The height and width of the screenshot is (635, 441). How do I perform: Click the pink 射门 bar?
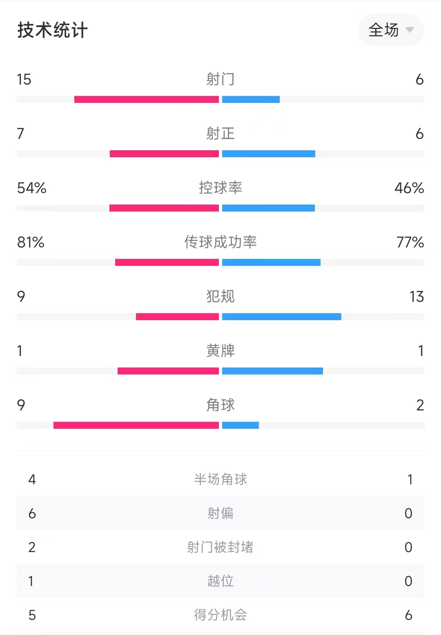(147, 99)
